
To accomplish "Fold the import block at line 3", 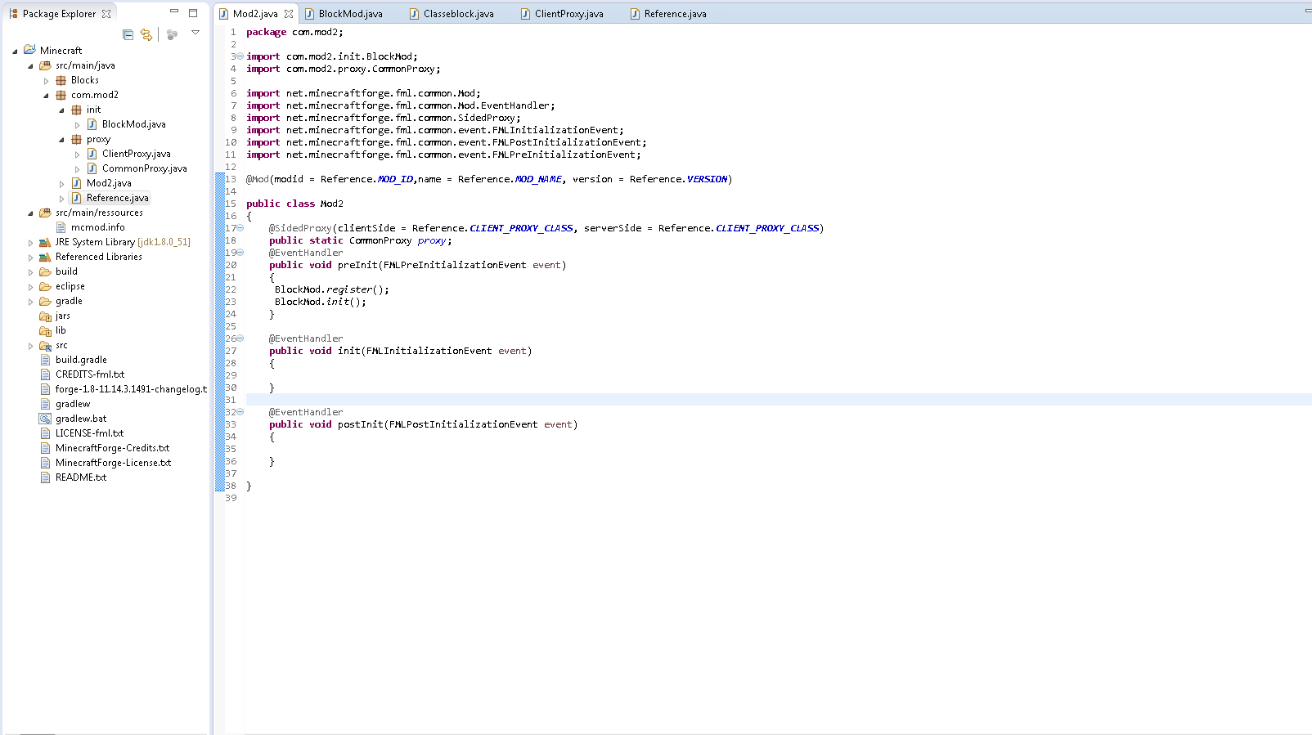I will [240, 56].
